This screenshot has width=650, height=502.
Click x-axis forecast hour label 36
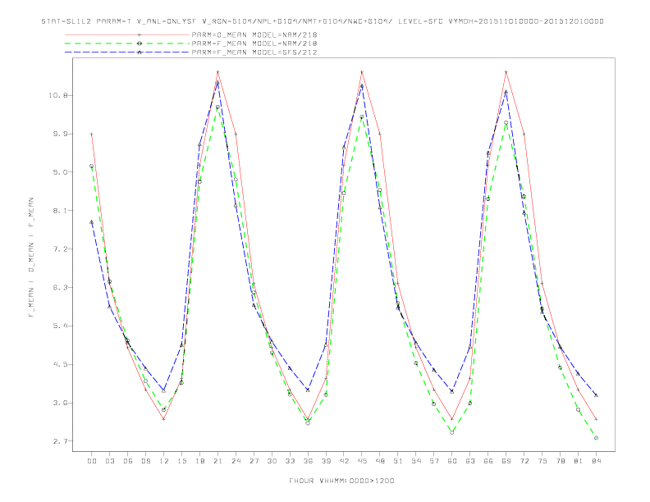click(308, 461)
